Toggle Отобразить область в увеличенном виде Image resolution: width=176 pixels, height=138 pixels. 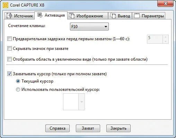[x=9, y=59]
